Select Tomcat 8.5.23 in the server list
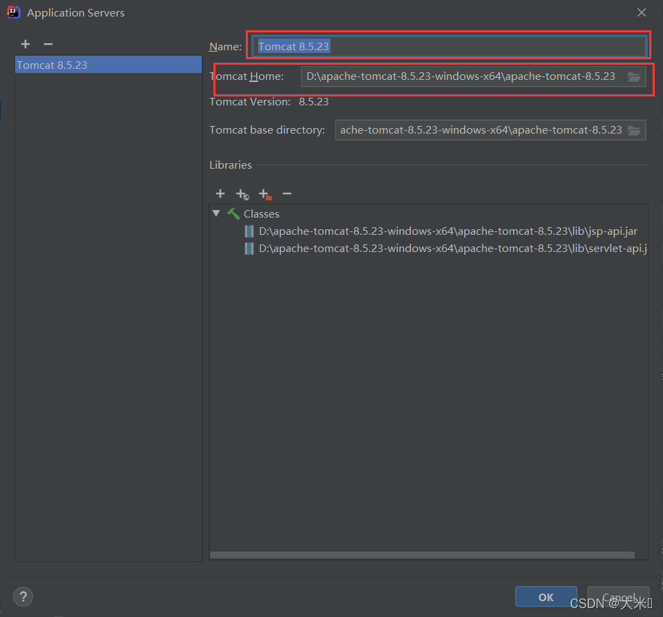 (108, 65)
